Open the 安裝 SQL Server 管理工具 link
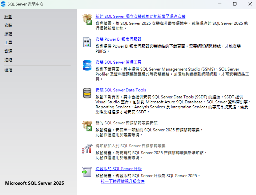Image resolution: width=256 pixels, height=195 pixels. pos(118,62)
